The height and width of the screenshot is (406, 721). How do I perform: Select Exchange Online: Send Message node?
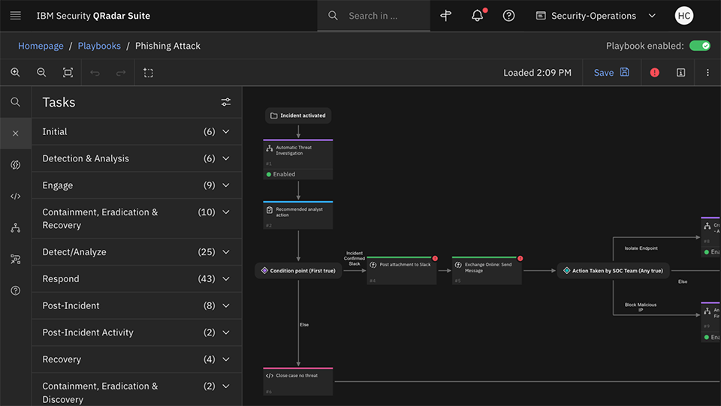(x=487, y=270)
